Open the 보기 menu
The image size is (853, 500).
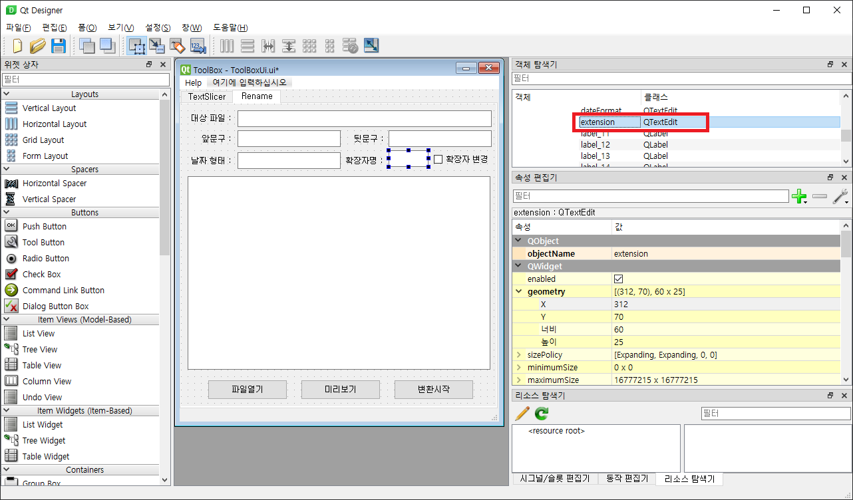pos(122,27)
